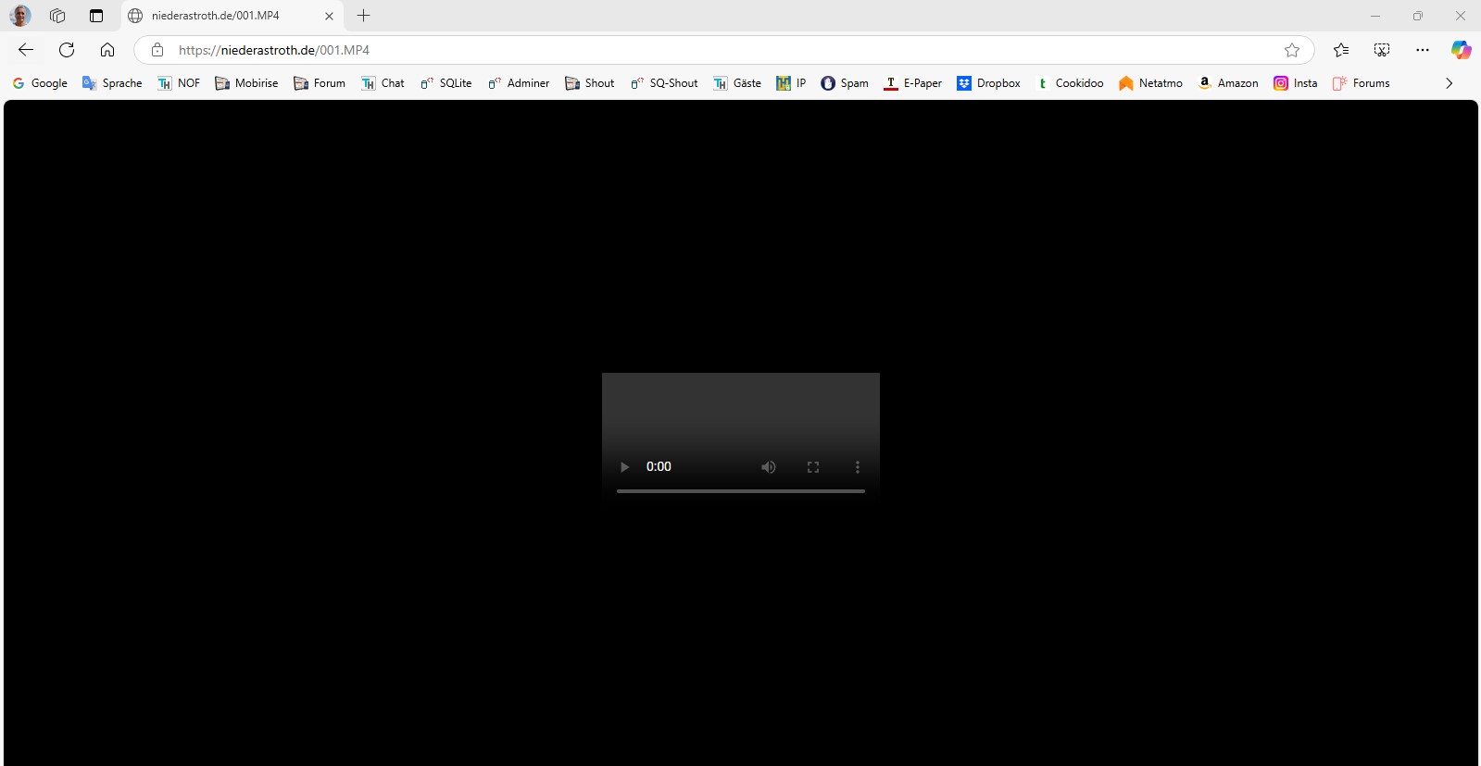
Task: Enter video fullscreen mode
Action: pyautogui.click(x=813, y=467)
